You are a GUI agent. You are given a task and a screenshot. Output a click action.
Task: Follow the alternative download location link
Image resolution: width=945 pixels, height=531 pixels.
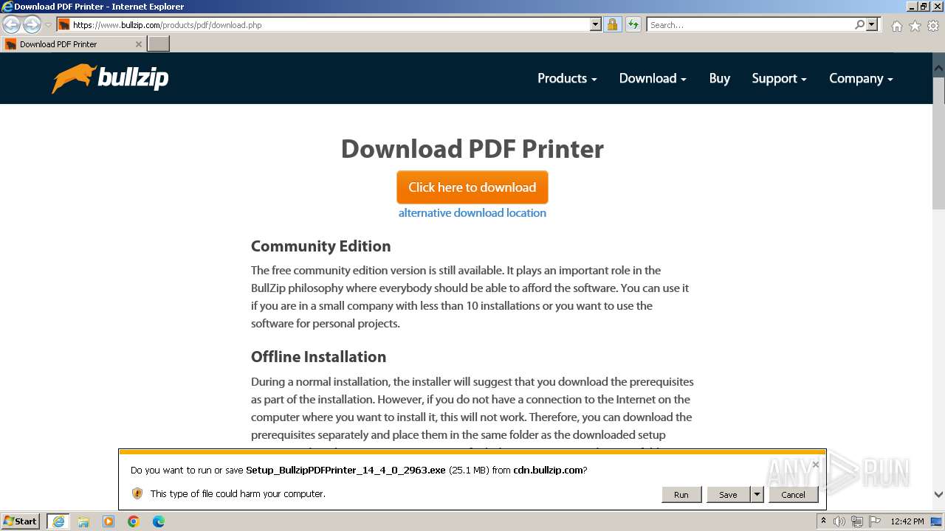tap(472, 213)
